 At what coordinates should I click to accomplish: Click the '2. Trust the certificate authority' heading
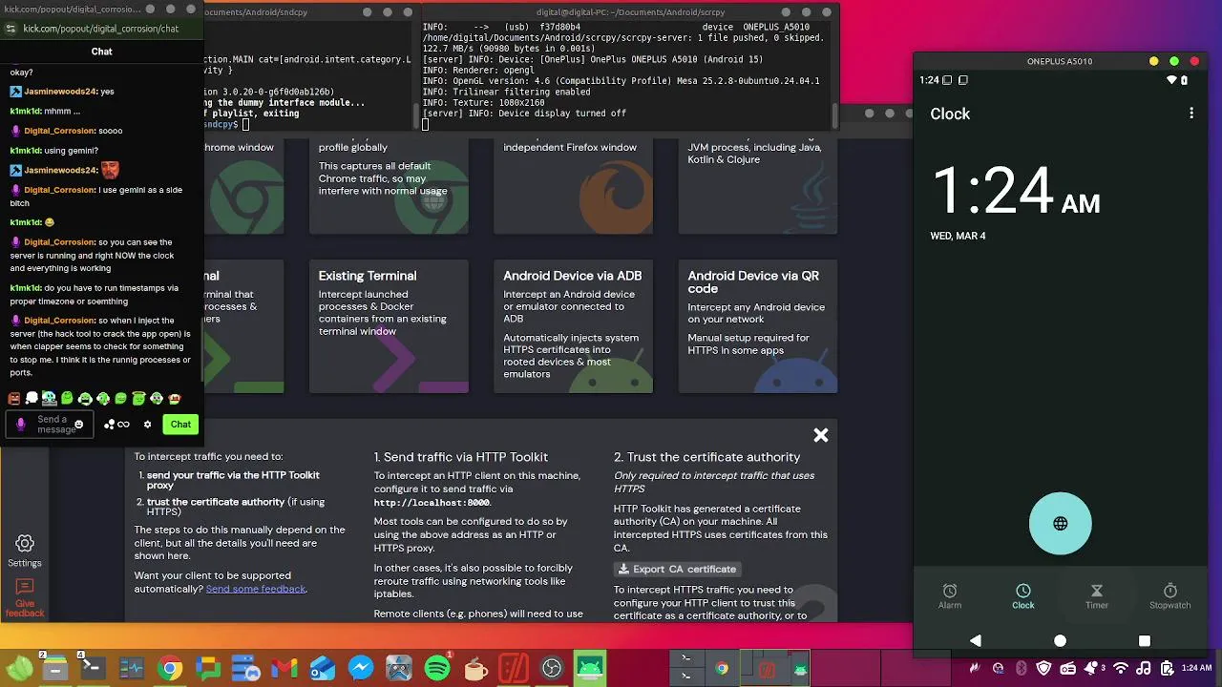pos(707,457)
